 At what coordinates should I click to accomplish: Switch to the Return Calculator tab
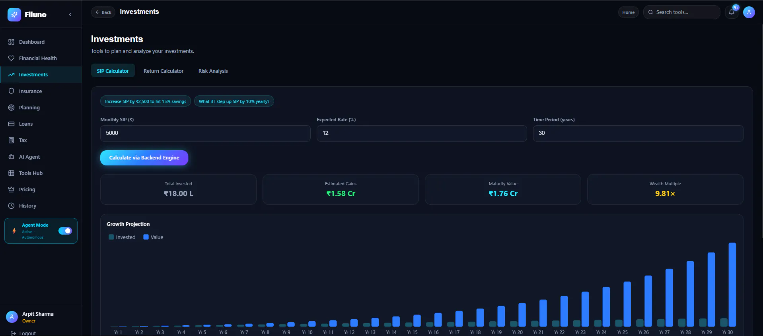(163, 71)
